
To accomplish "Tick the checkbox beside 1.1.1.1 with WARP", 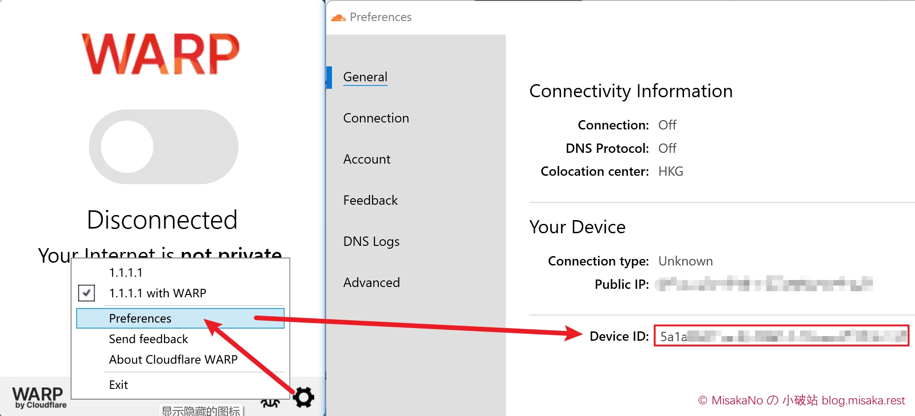I will [x=86, y=293].
